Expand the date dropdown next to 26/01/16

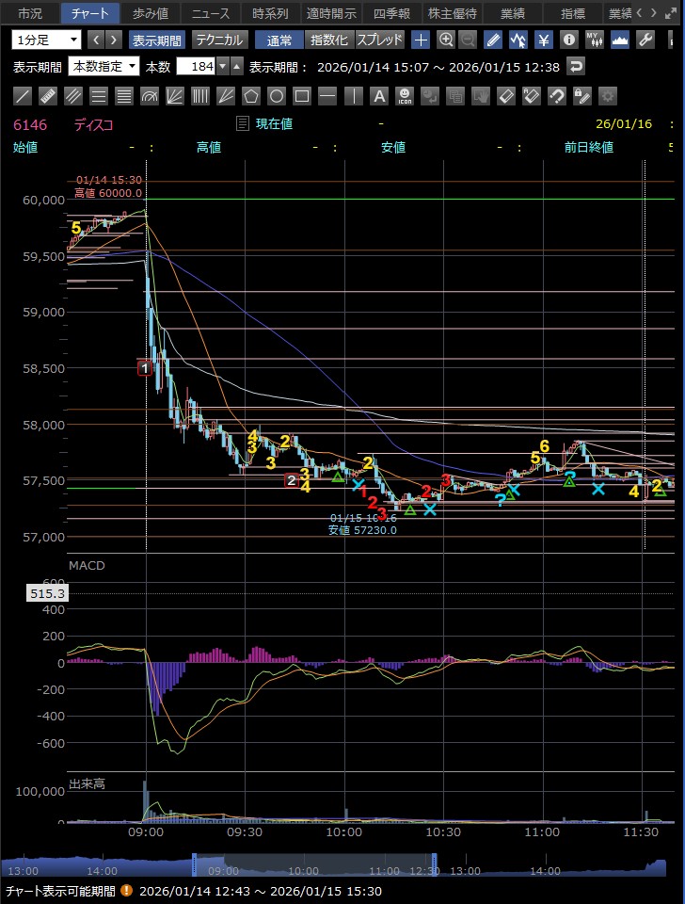(670, 123)
